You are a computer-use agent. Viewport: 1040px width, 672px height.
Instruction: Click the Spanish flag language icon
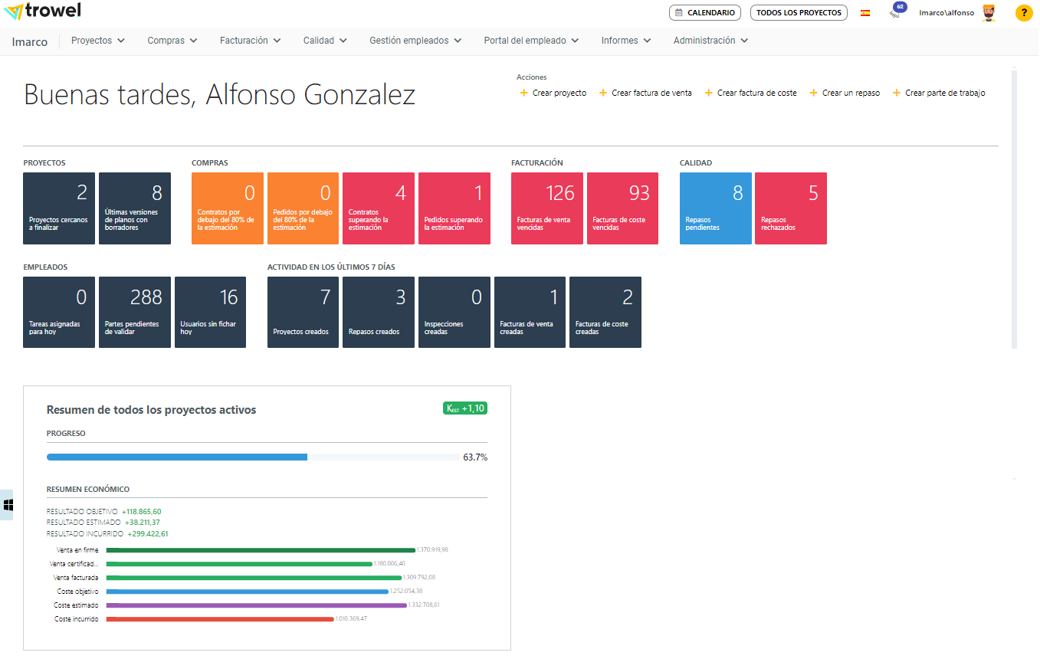(865, 13)
